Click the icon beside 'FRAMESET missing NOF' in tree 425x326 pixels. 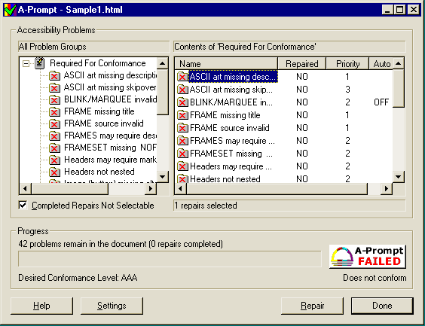(x=54, y=148)
